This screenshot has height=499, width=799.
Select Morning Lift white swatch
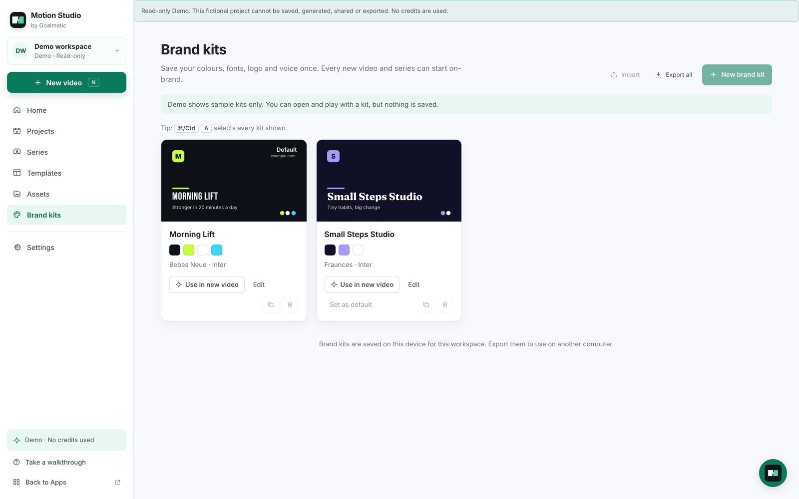point(203,250)
